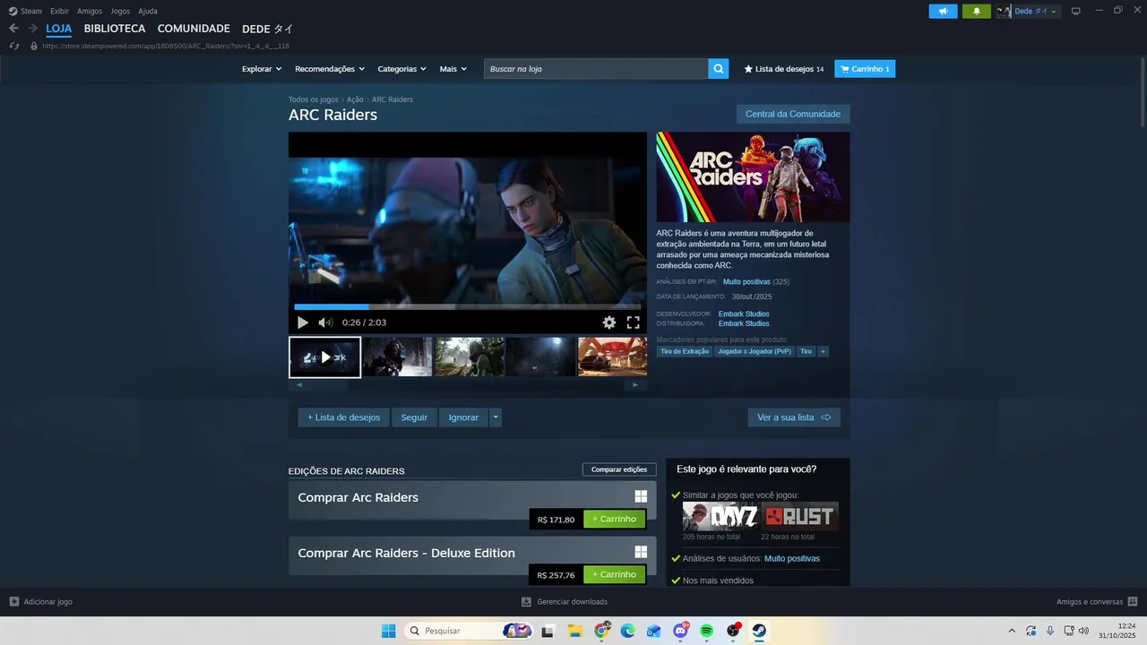Focus the Buscar na loja field
The width and height of the screenshot is (1147, 645).
[596, 69]
